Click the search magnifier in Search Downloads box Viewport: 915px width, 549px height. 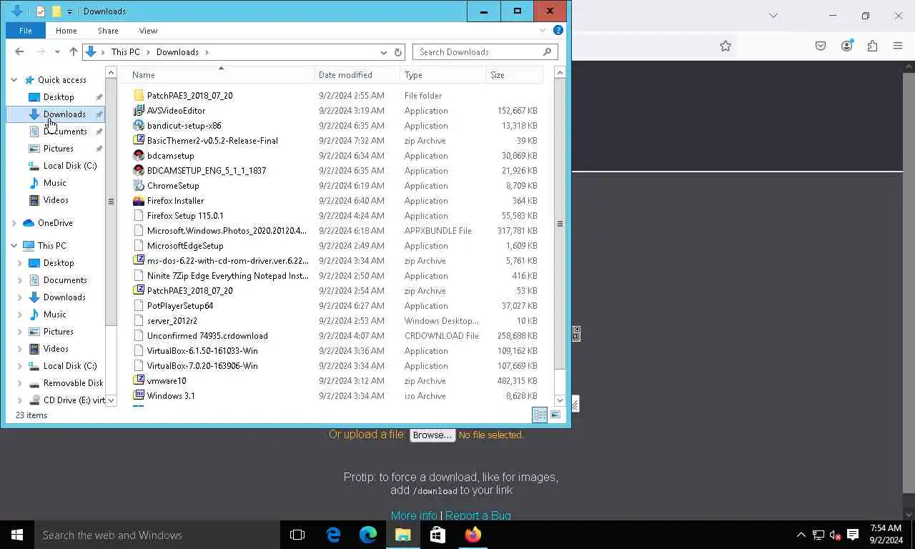click(548, 52)
